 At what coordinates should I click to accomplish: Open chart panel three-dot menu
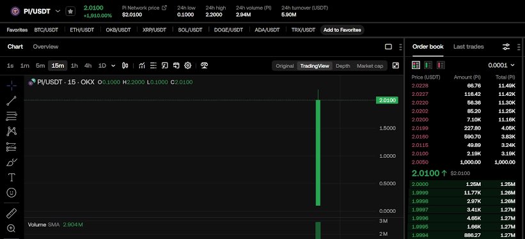[400, 47]
